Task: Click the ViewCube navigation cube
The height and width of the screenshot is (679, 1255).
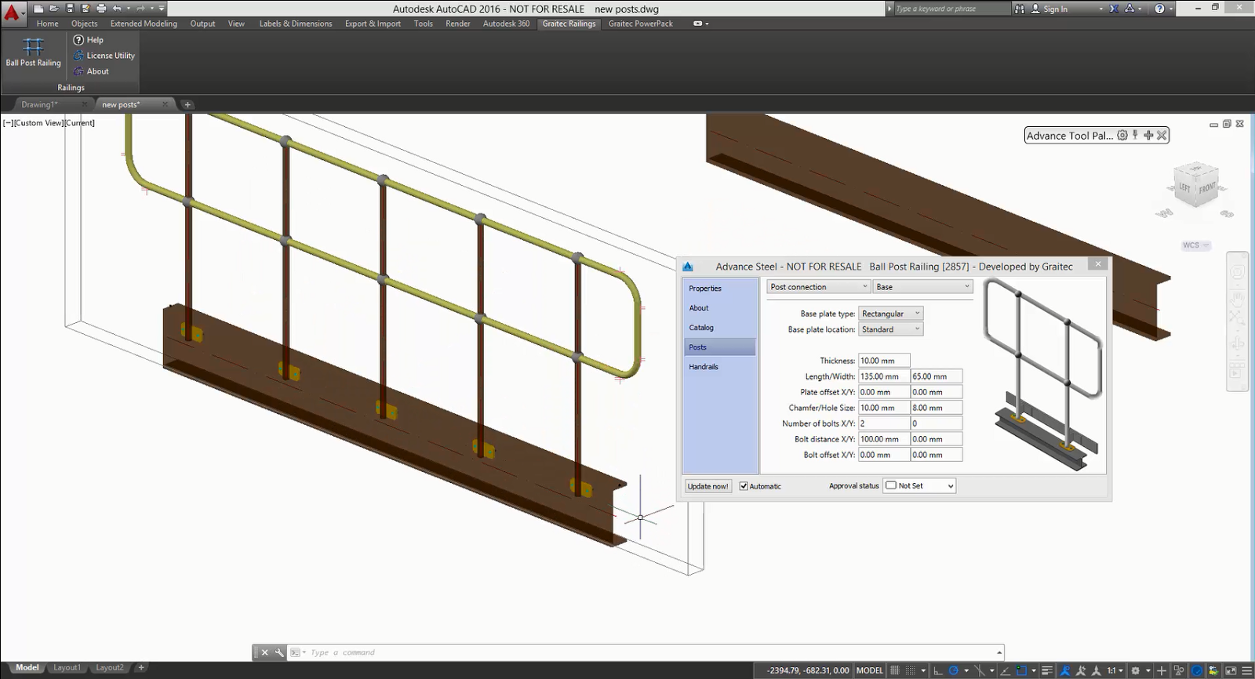Action: (1196, 187)
